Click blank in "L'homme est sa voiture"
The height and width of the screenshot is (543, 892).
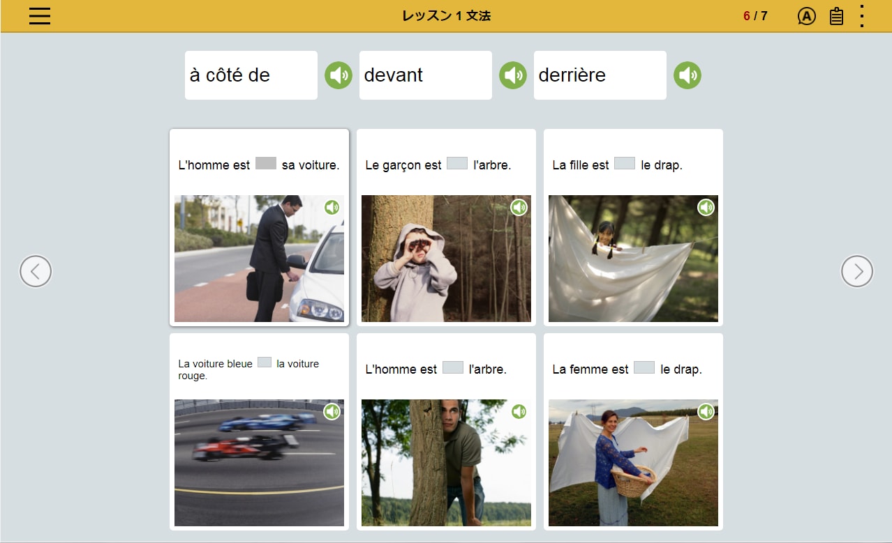(266, 164)
